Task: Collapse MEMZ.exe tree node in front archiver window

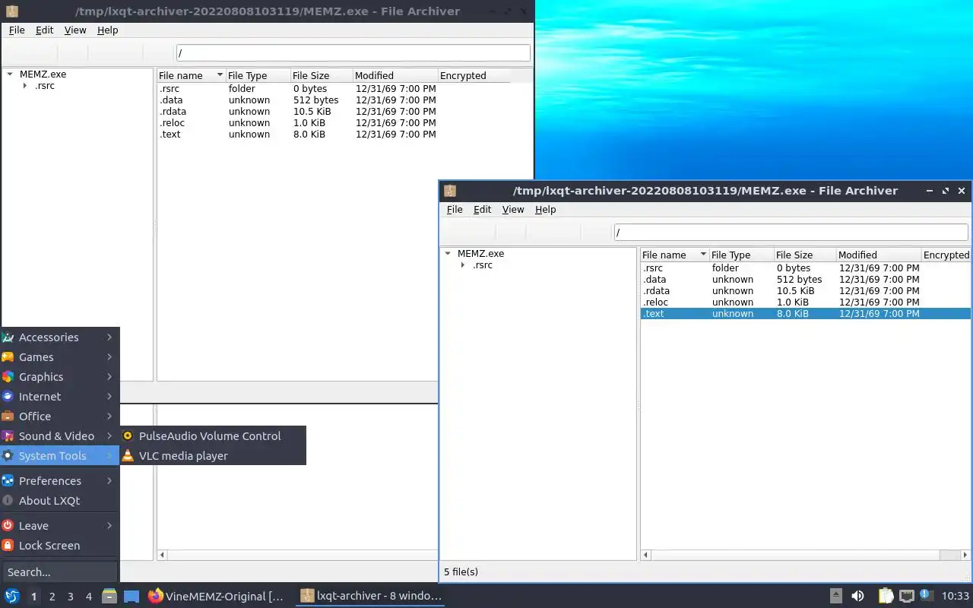Action: [448, 254]
